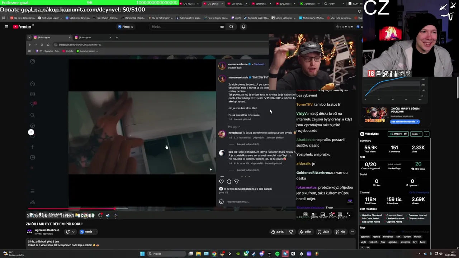Expand the system tray hidden icons chevron

point(419,254)
